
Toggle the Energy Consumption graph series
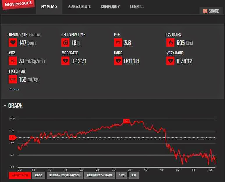[x=65, y=175]
